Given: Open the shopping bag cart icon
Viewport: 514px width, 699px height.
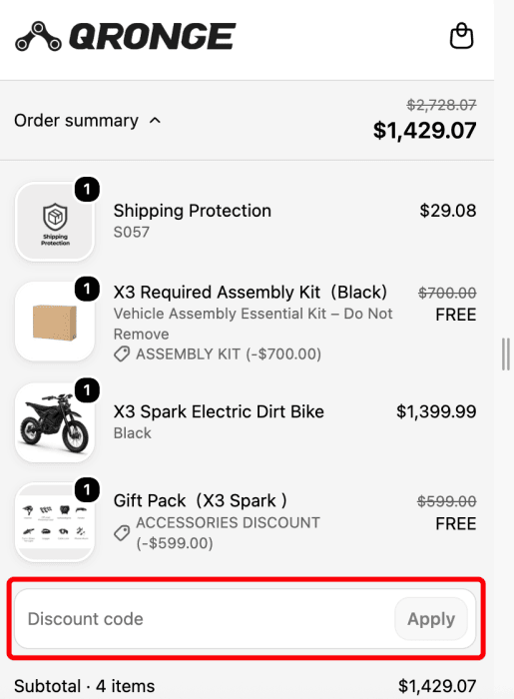Looking at the screenshot, I should pos(461,36).
